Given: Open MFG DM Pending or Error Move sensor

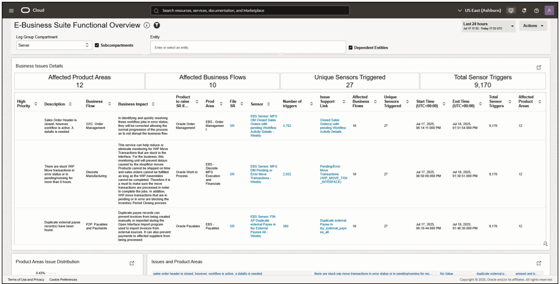Looking at the screenshot, I should tap(263, 174).
